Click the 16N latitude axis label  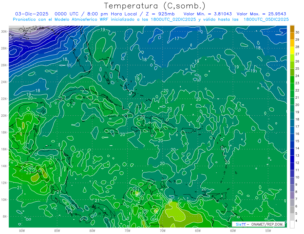tap(4, 149)
